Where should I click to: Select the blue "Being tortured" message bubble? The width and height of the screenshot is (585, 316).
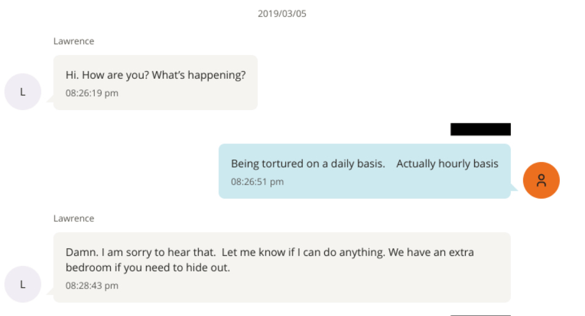coord(364,172)
